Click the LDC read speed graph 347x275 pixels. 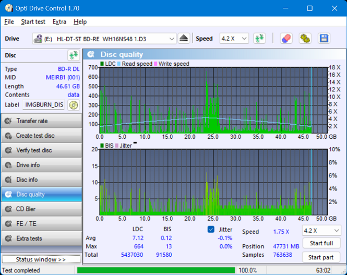(213, 100)
